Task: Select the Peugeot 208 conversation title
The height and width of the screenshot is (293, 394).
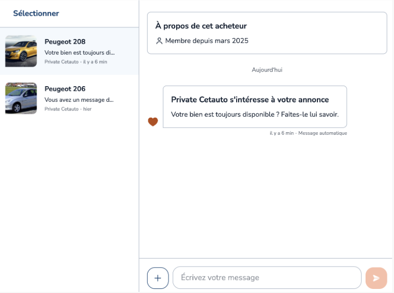Action: [65, 42]
